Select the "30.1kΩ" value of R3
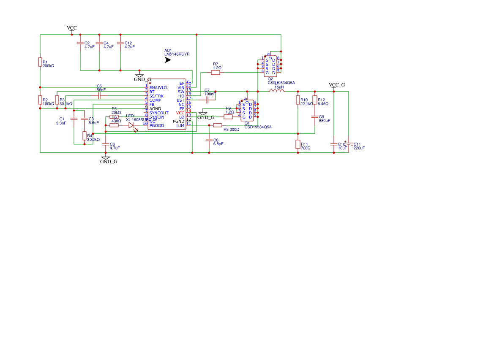This screenshot has height=349, width=494. pyautogui.click(x=66, y=103)
